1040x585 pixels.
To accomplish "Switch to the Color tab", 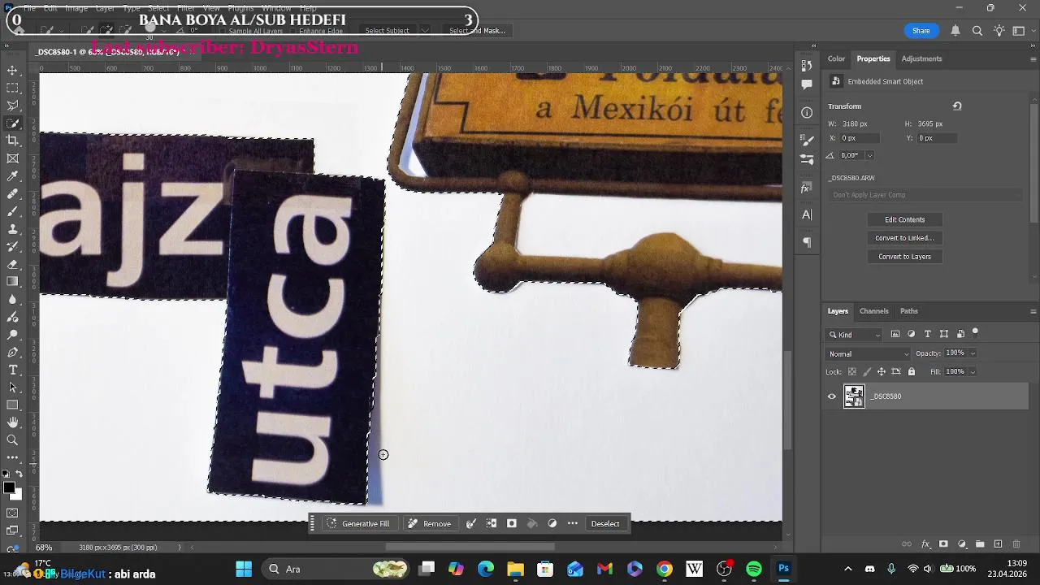I will (837, 58).
